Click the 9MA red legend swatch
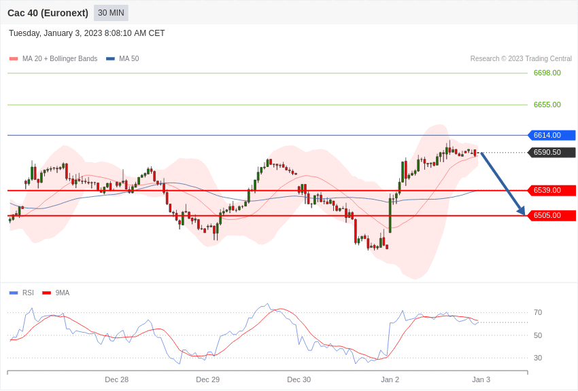Image resolution: width=578 pixels, height=391 pixels. point(46,293)
